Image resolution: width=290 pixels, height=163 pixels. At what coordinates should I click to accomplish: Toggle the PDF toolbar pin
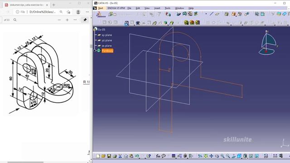[85, 20]
